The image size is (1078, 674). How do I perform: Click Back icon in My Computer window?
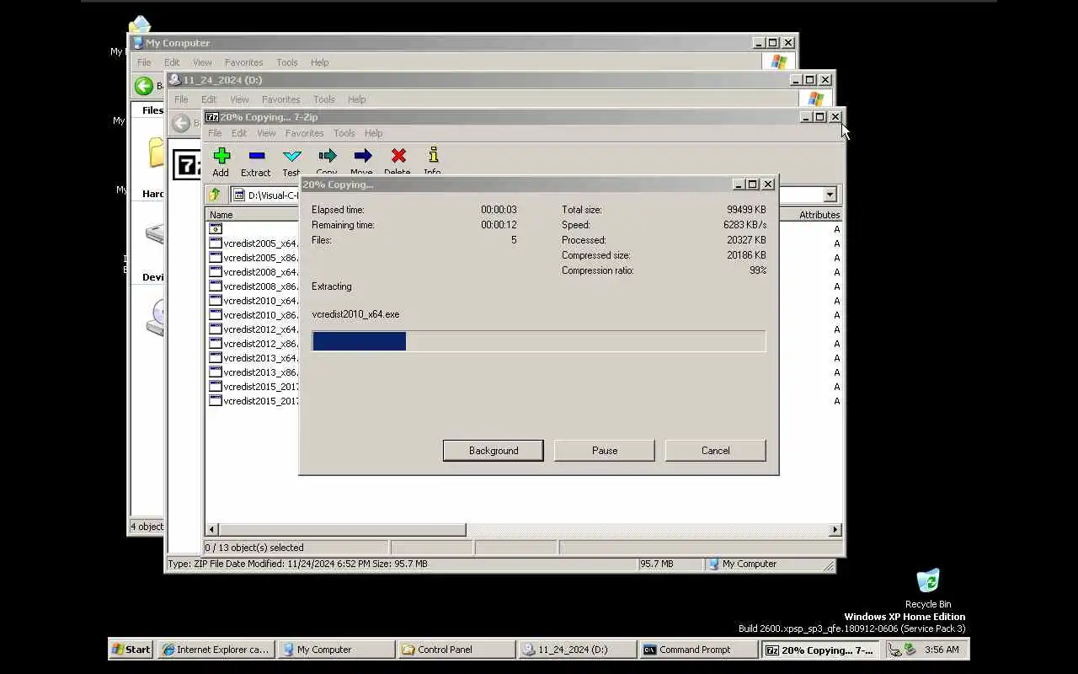144,86
